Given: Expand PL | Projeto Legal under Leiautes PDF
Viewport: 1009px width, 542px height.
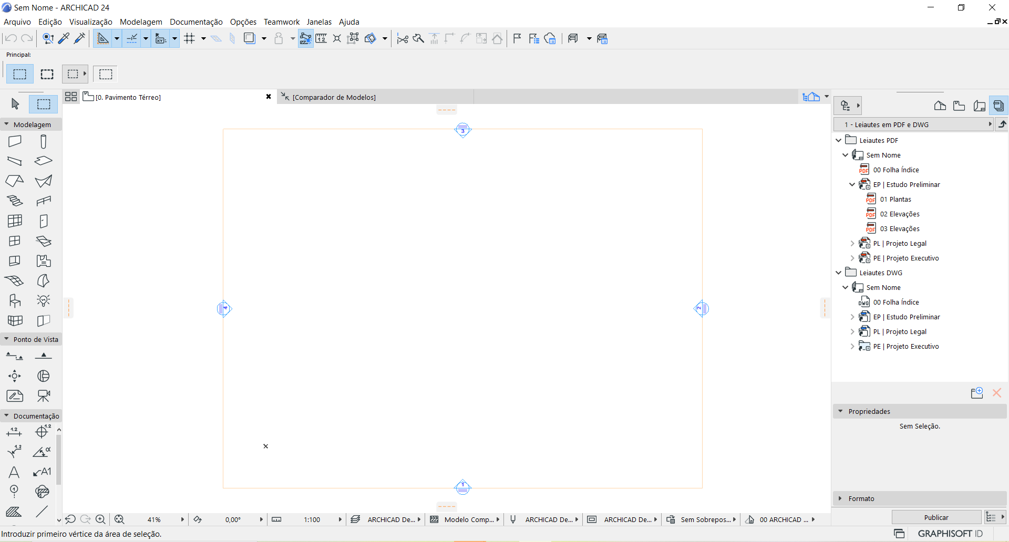Looking at the screenshot, I should click(x=852, y=243).
